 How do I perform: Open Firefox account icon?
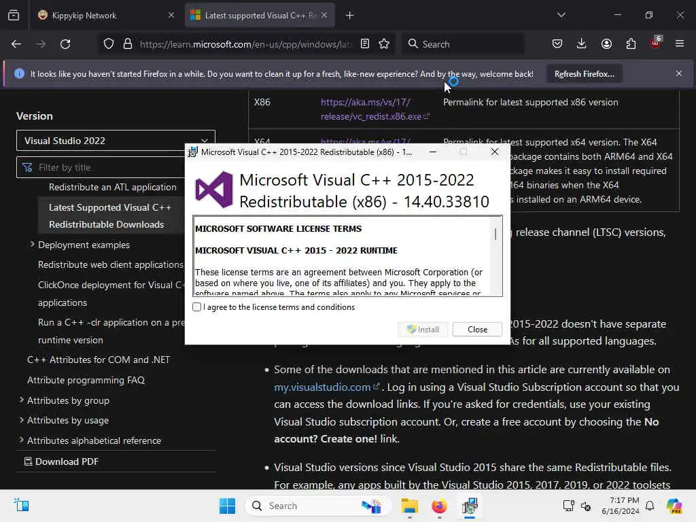pos(606,44)
